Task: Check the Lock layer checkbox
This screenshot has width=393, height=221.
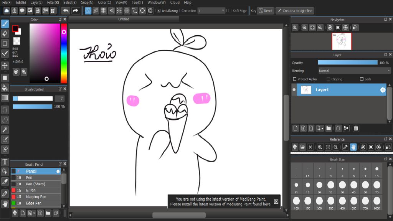Action: 362,79
